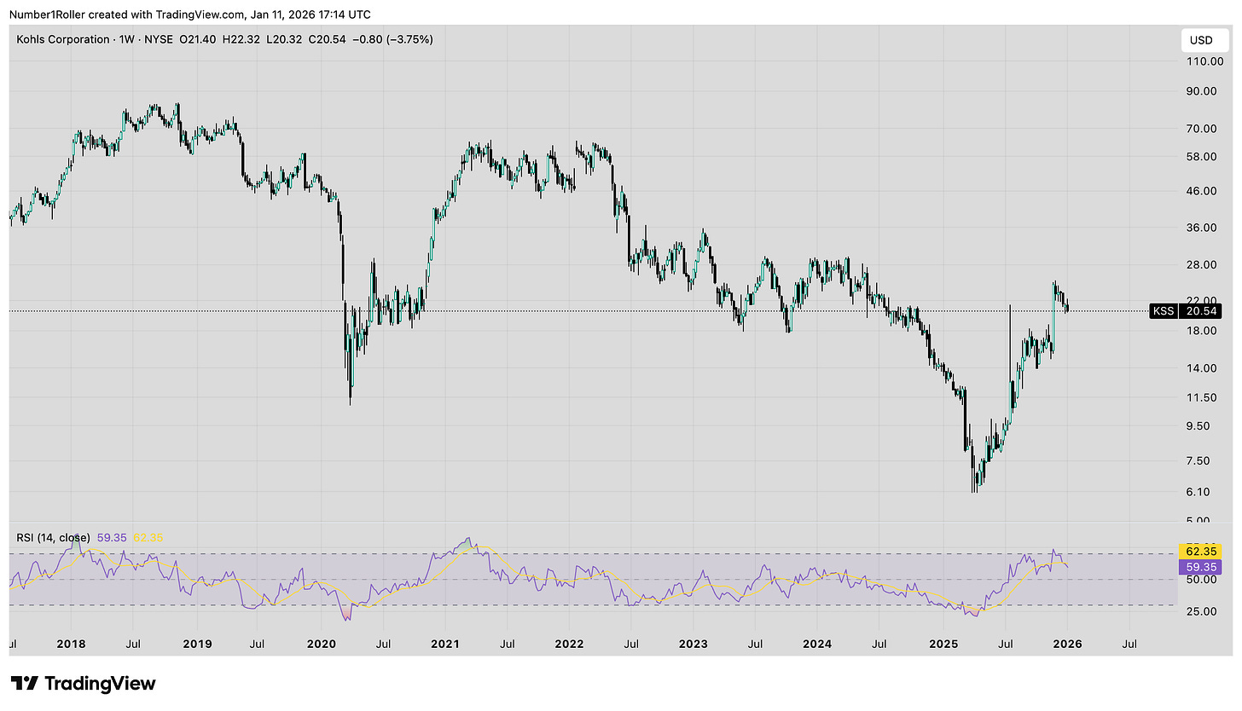Click the O21.40 open value in header

197,39
